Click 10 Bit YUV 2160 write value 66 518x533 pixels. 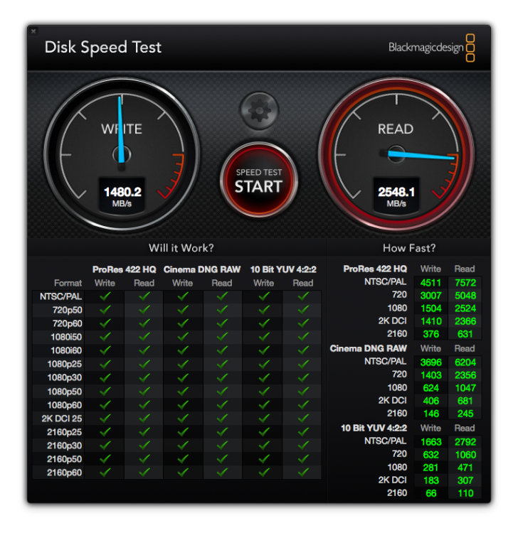(x=431, y=493)
